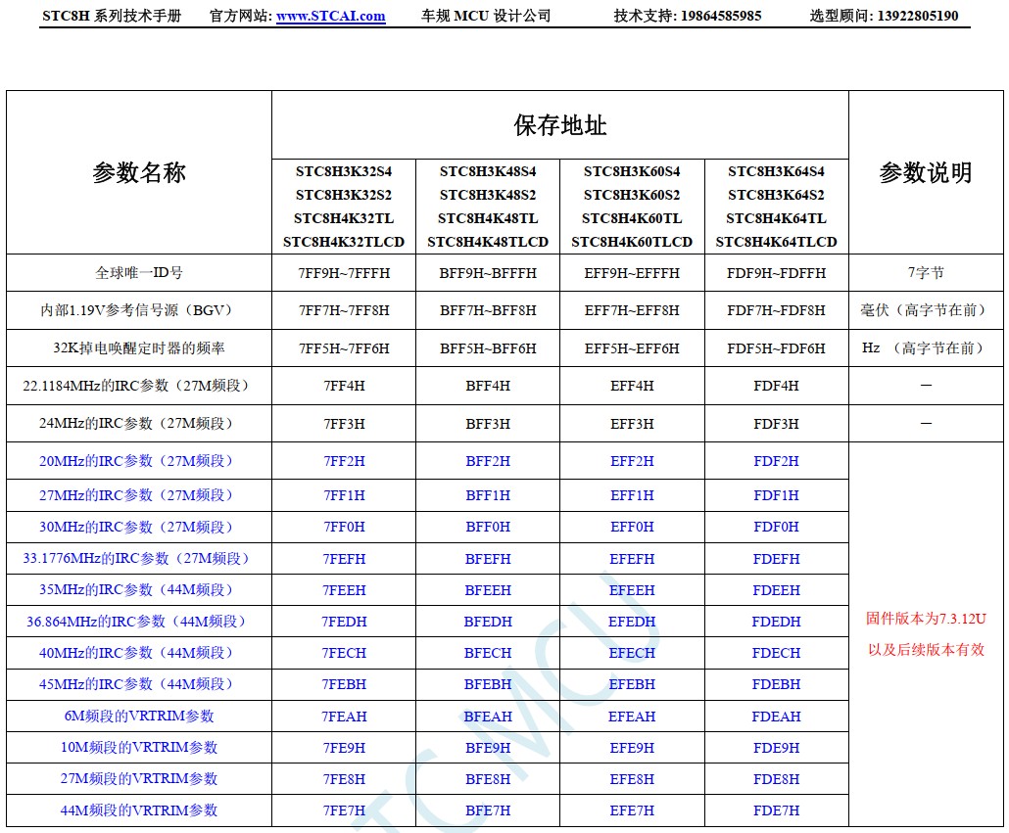The image size is (1009, 833).
Task: Select the BFEDH address cell
Action: click(488, 622)
